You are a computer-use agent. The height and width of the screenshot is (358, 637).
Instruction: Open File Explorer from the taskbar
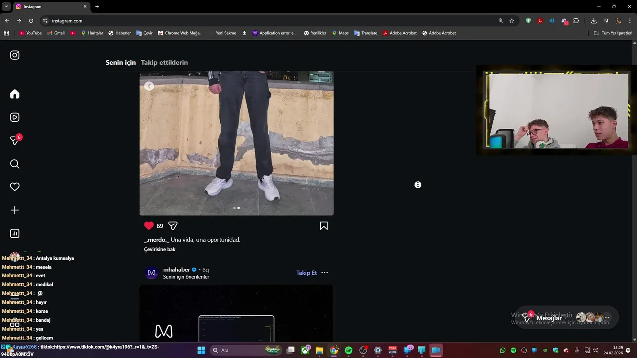(319, 350)
